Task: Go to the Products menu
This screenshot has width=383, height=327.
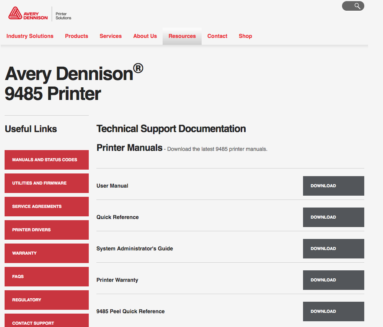Action: (x=77, y=36)
